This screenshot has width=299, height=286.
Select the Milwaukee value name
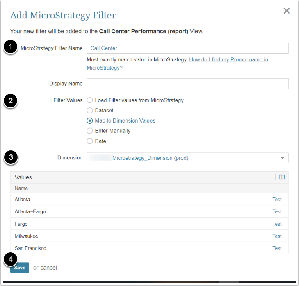[x=26, y=236]
